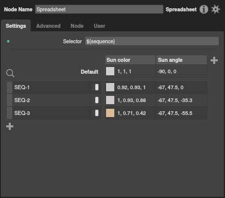Click the Default angle value -90, 0, 0
Image resolution: width=225 pixels, height=198 pixels.
click(x=167, y=72)
